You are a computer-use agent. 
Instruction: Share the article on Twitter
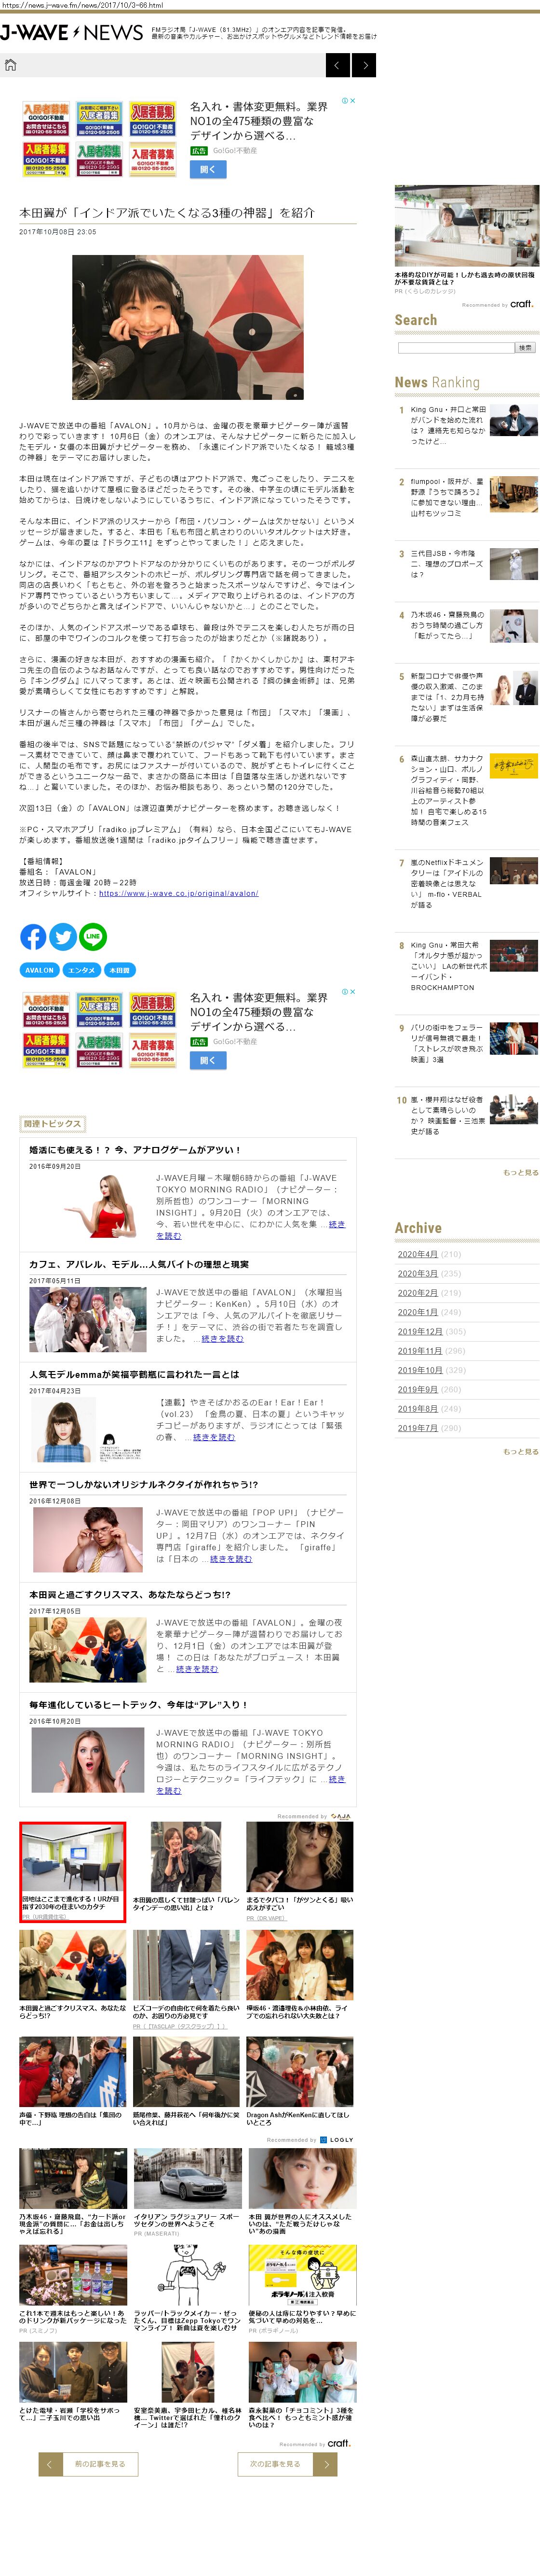[x=63, y=936]
